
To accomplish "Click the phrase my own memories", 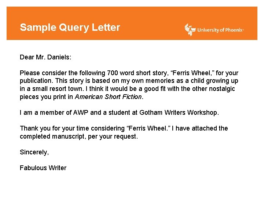I will 148,81.
